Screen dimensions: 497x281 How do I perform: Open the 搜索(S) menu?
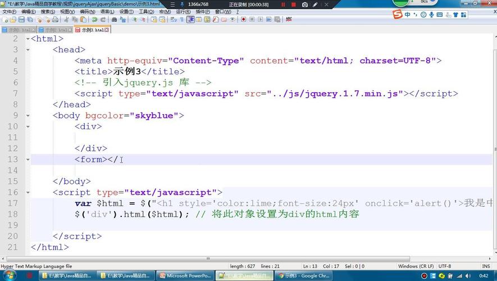(48, 12)
